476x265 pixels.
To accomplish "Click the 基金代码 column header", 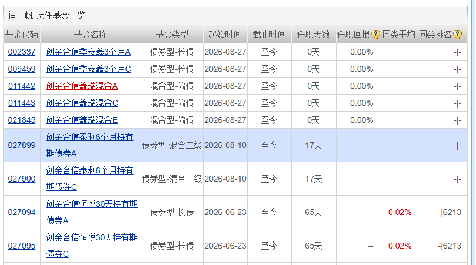I will point(22,35).
